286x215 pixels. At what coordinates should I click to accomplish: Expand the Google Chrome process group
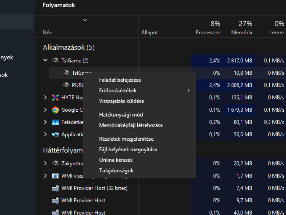pyautogui.click(x=46, y=110)
